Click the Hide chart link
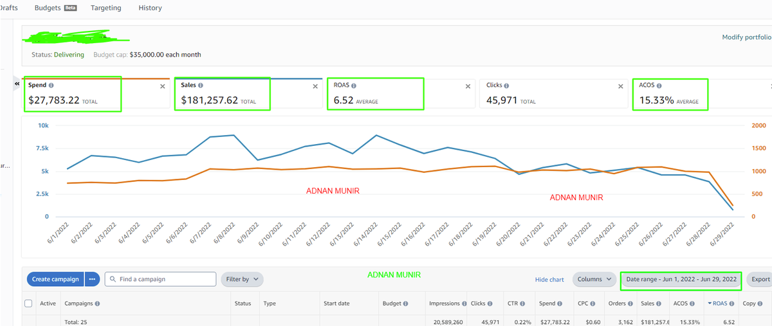Viewport: 772px width, 326px height. coord(549,280)
